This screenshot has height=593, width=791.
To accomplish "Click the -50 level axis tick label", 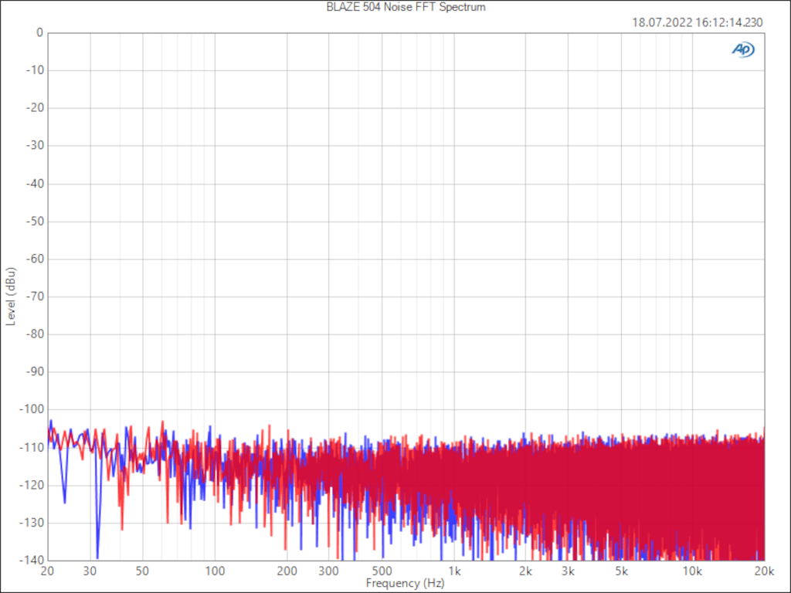I will coord(35,222).
